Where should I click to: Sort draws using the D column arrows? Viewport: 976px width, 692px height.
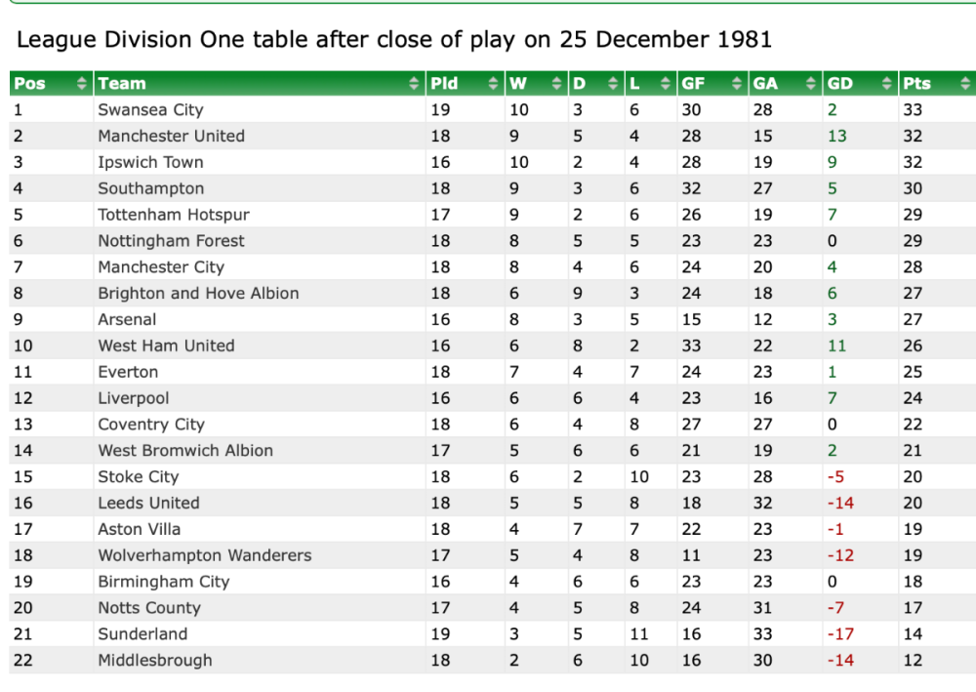point(613,84)
